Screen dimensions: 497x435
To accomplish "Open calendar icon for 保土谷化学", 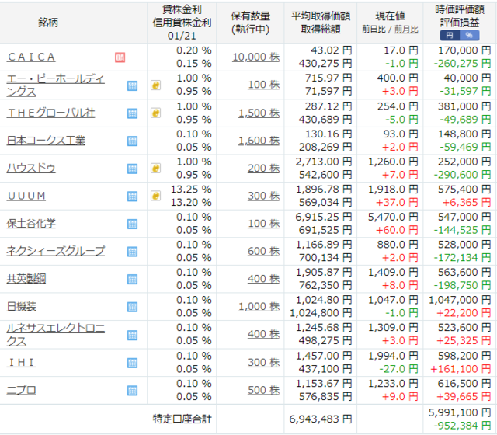I will 133,224.
